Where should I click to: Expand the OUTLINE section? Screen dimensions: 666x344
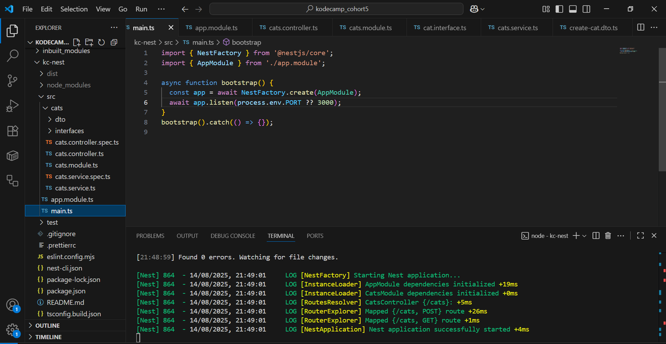pos(75,326)
